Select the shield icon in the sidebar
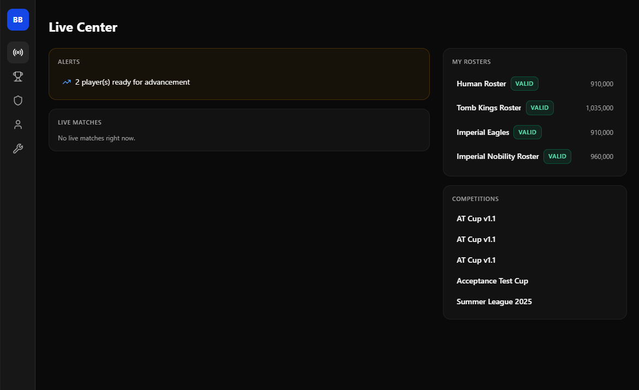The image size is (639, 390). pyautogui.click(x=17, y=101)
